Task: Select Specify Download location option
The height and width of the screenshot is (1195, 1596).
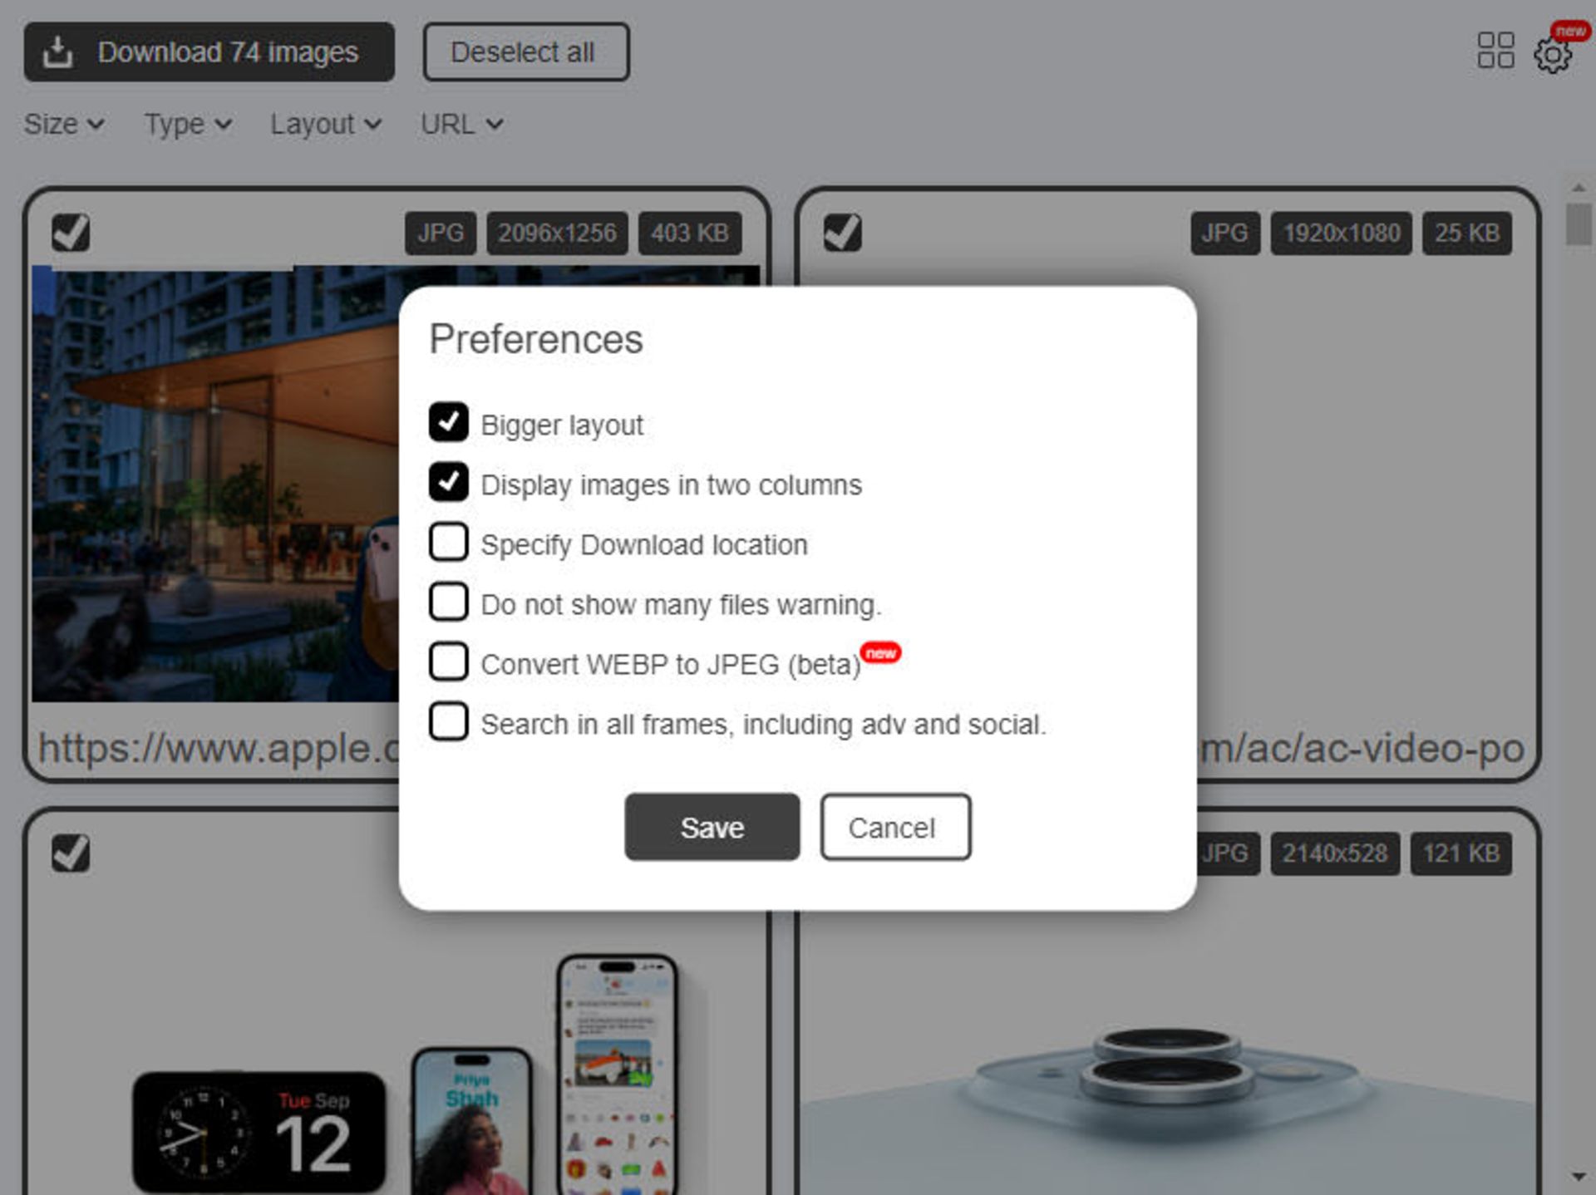Action: (448, 543)
